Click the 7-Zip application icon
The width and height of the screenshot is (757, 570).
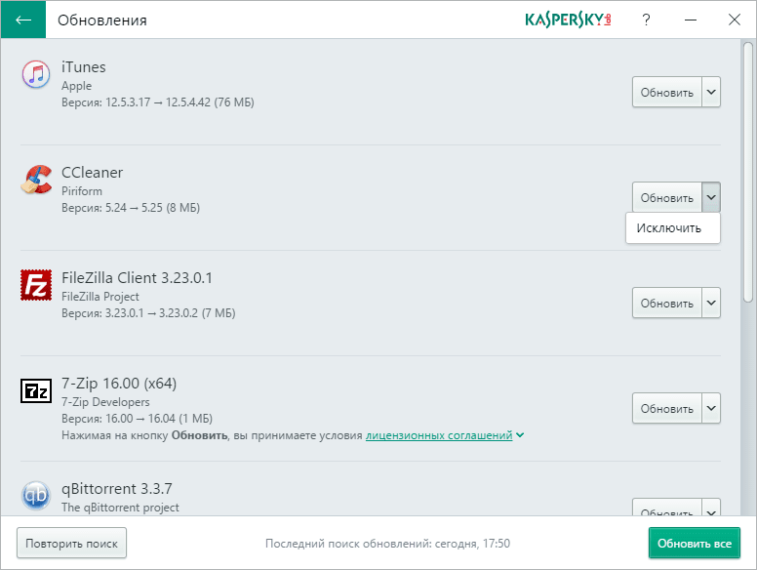[x=36, y=390]
